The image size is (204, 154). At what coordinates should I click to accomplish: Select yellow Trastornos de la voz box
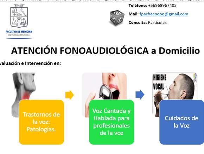pyautogui.click(x=42, y=122)
